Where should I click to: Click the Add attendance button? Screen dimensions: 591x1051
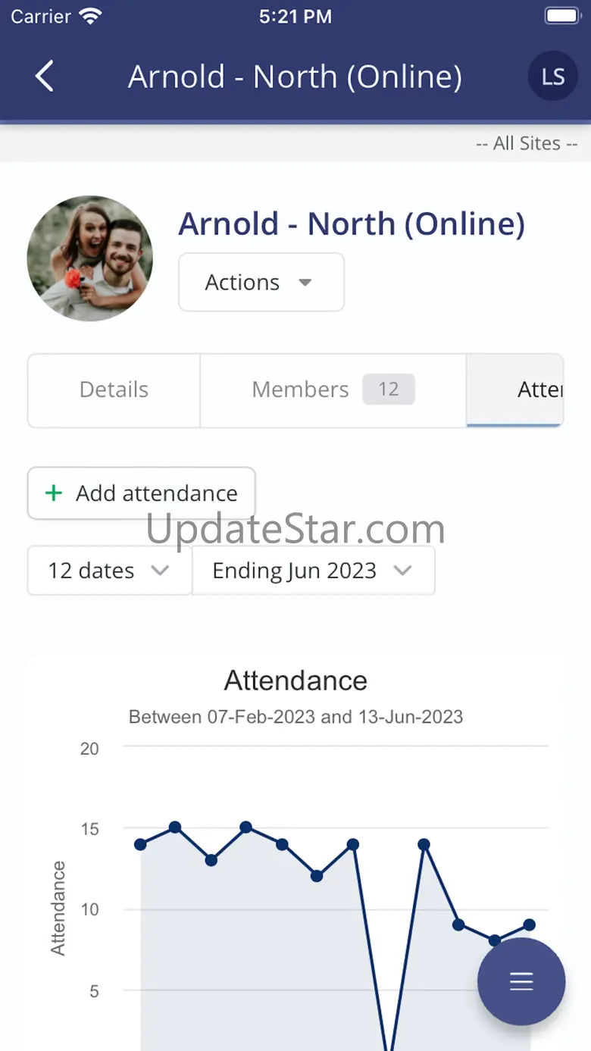(x=142, y=493)
